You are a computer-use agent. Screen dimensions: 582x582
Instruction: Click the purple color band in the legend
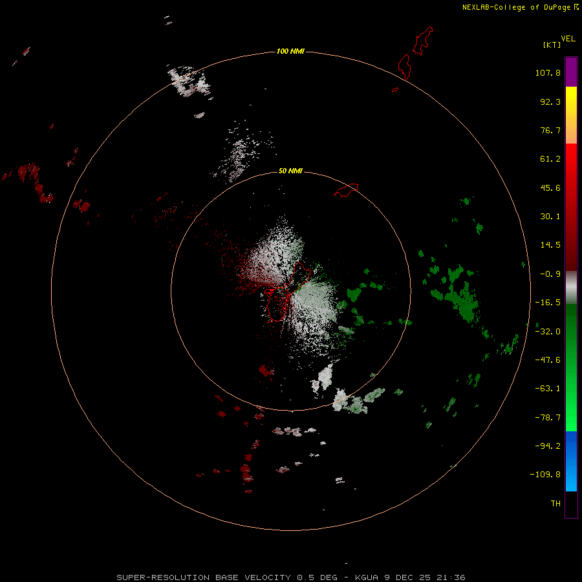coord(571,72)
